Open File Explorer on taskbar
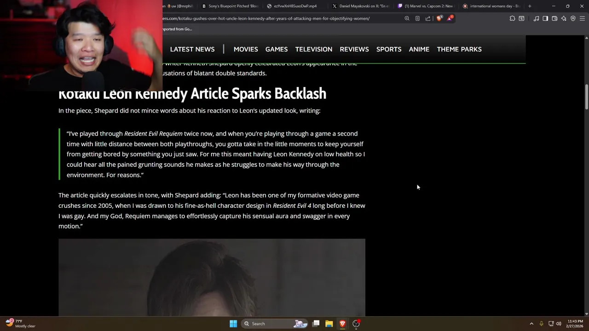 point(329,324)
